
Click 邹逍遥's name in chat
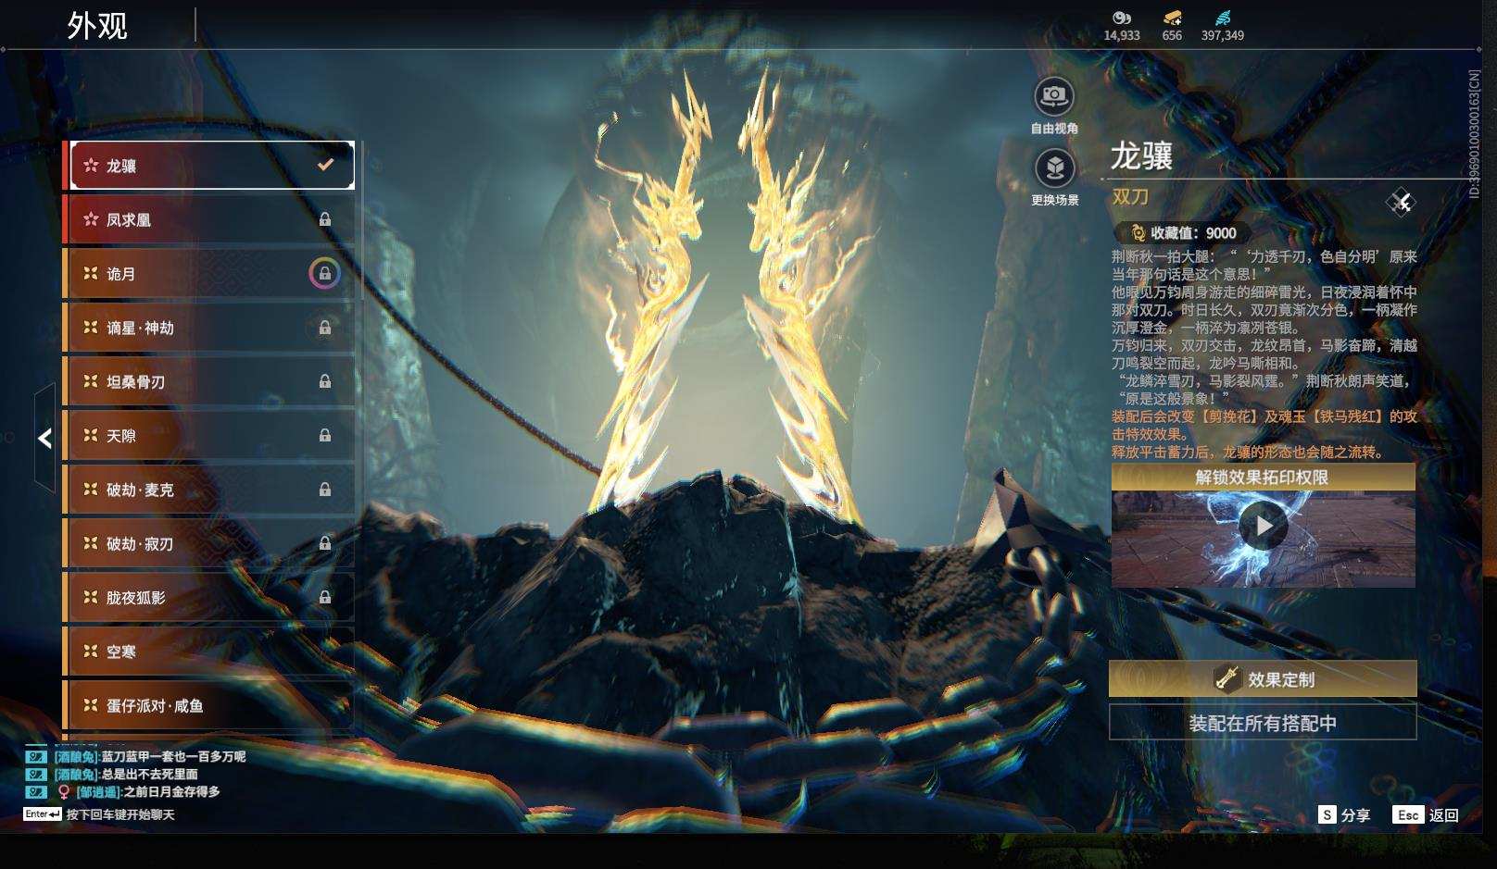pyautogui.click(x=98, y=792)
